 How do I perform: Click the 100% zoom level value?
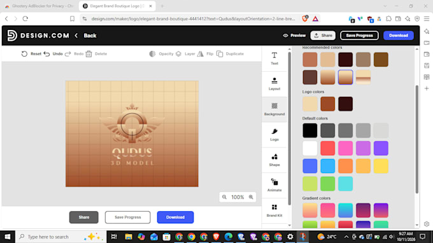click(x=238, y=197)
